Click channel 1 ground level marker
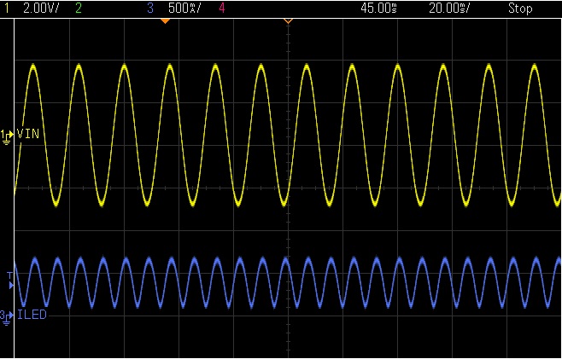 click(x=7, y=137)
